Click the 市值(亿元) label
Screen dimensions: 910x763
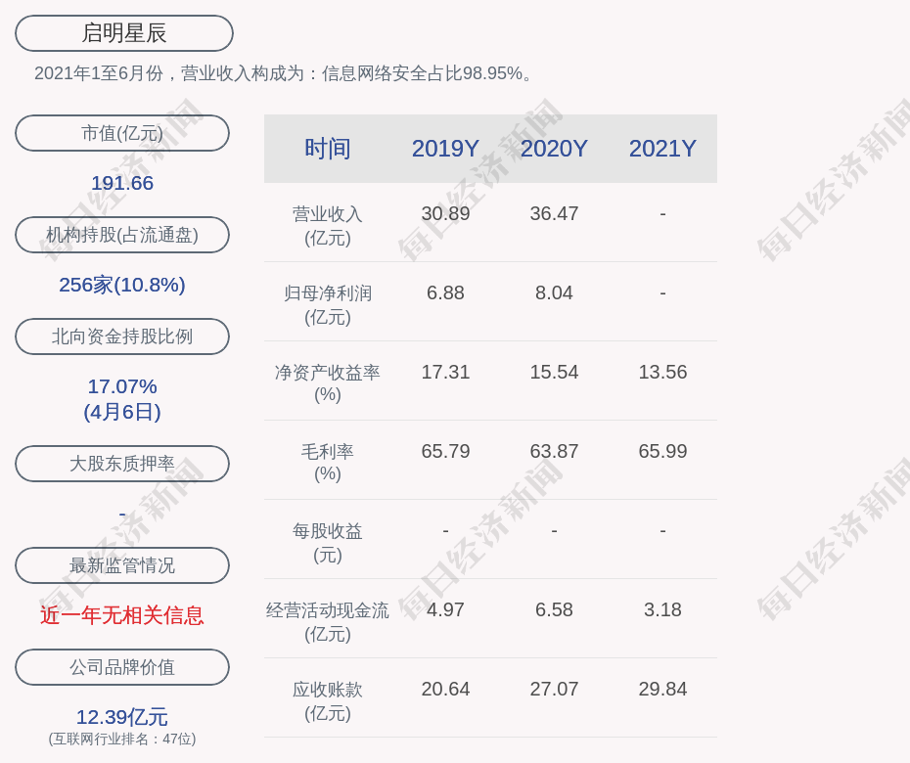(122, 133)
